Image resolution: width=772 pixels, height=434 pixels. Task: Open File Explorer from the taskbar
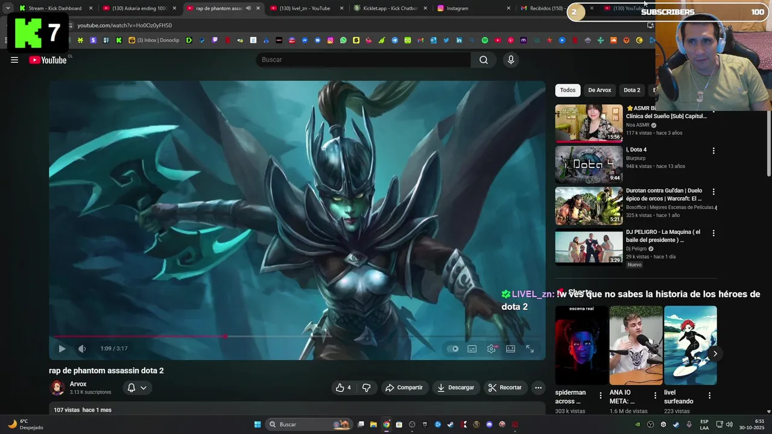click(x=373, y=424)
